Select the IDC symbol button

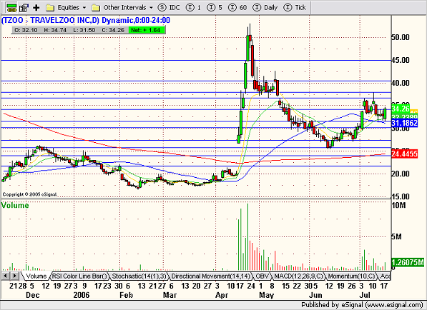click(169, 8)
